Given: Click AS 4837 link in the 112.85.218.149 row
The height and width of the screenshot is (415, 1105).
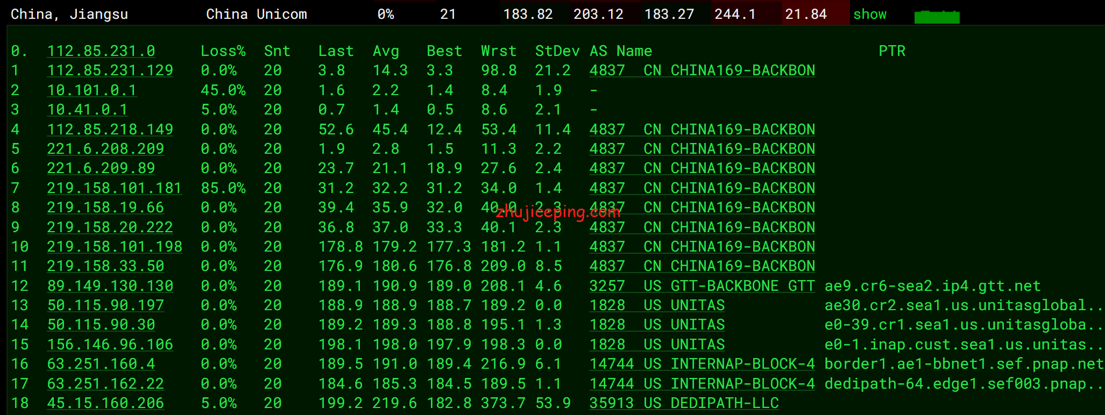Looking at the screenshot, I should [x=702, y=130].
